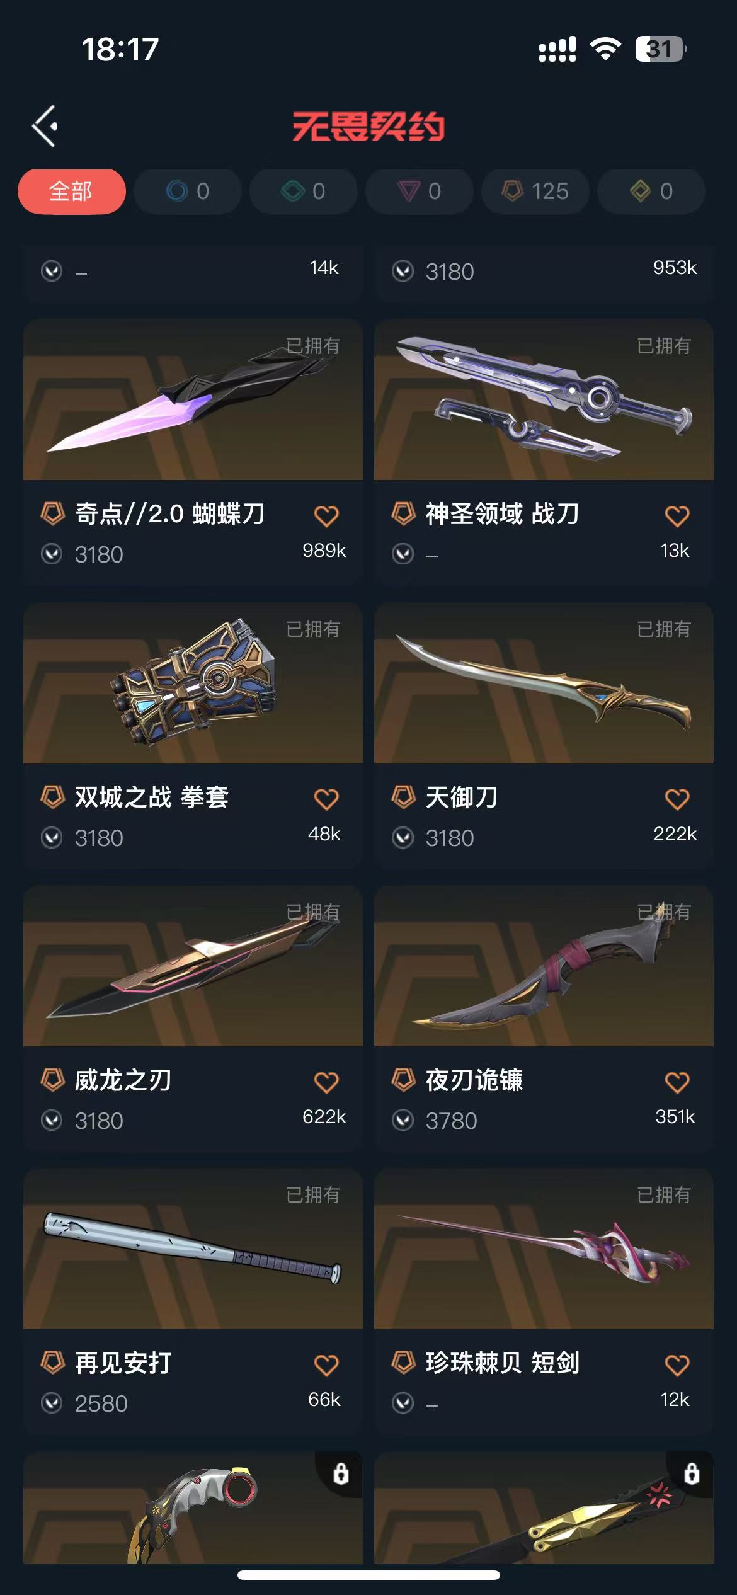Favorite 奇点//2.0 蝴蝶刀 with heart icon
737x1595 pixels.
coord(326,517)
